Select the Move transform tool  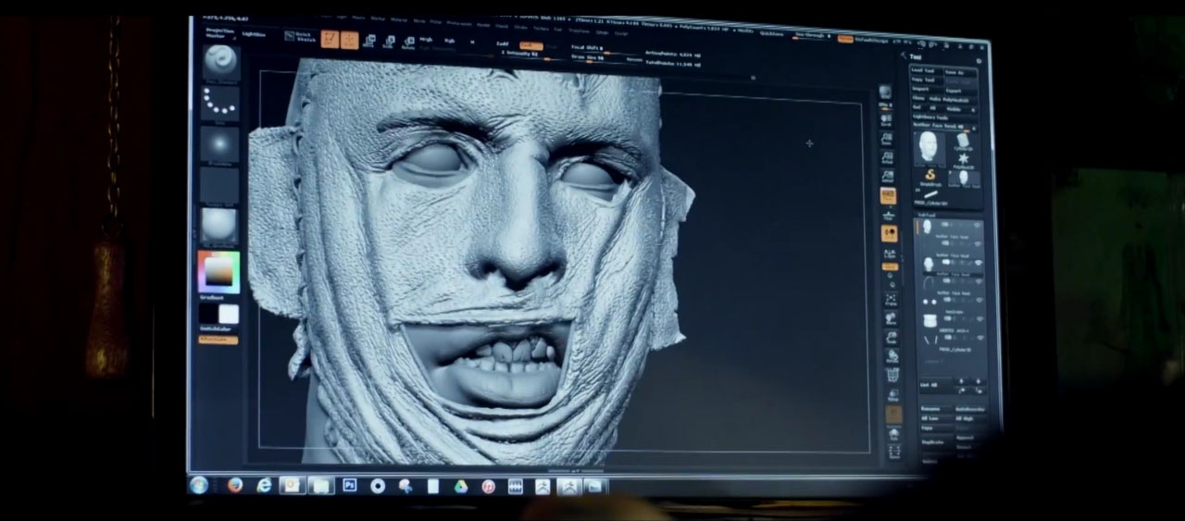click(x=369, y=41)
